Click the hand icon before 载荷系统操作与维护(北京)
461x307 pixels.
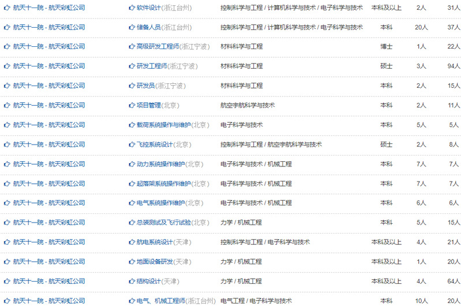tap(132, 125)
